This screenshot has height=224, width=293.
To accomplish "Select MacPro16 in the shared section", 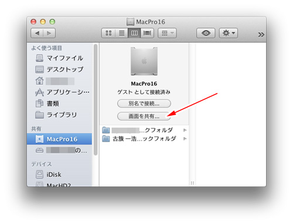I will pos(60,139).
